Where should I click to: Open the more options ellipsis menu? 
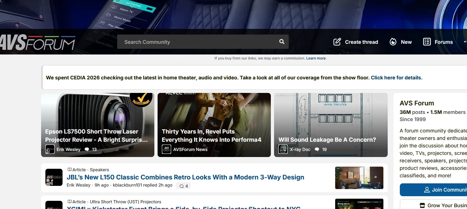click(465, 42)
